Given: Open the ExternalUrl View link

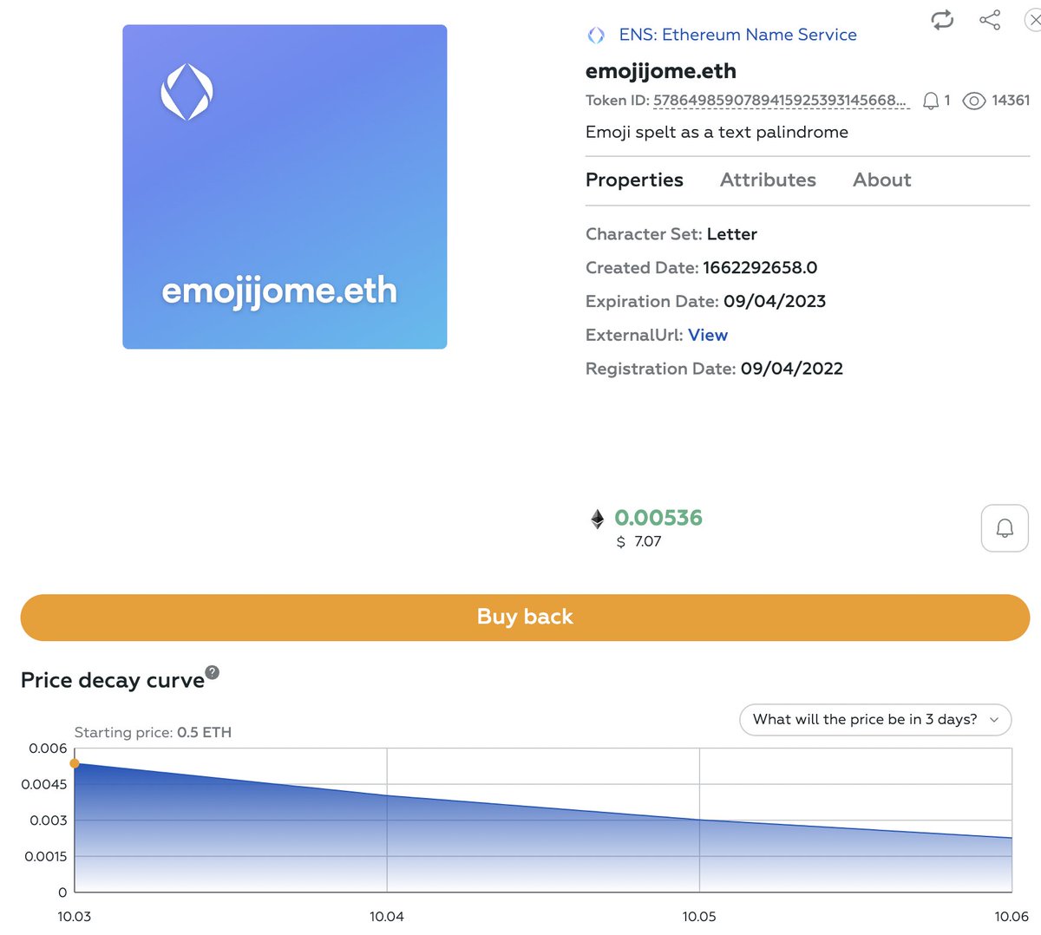Looking at the screenshot, I should pyautogui.click(x=708, y=335).
